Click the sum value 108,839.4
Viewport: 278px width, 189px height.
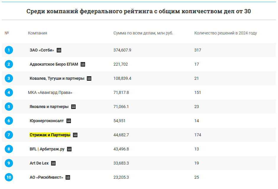point(122,78)
